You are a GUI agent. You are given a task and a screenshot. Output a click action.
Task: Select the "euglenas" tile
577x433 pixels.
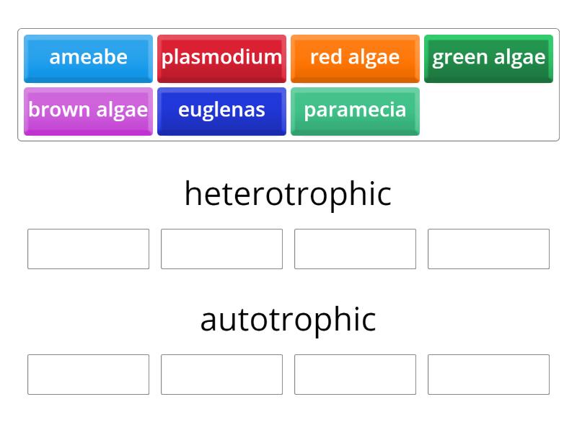pos(221,110)
